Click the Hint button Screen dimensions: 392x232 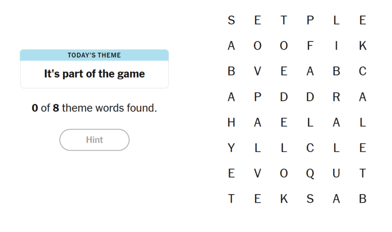pyautogui.click(x=94, y=140)
